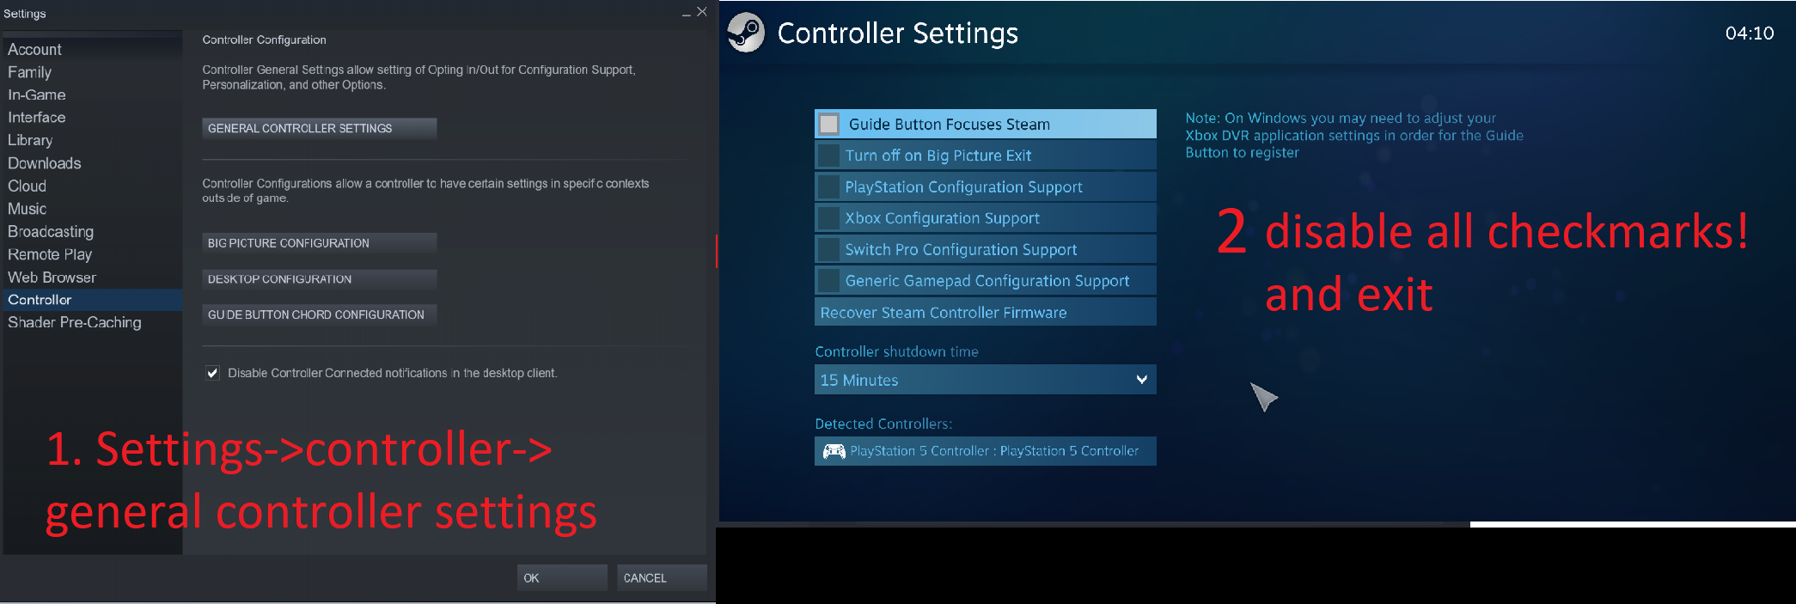Click Cancel in the Settings window
The width and height of the screenshot is (1796, 604).
point(662,577)
